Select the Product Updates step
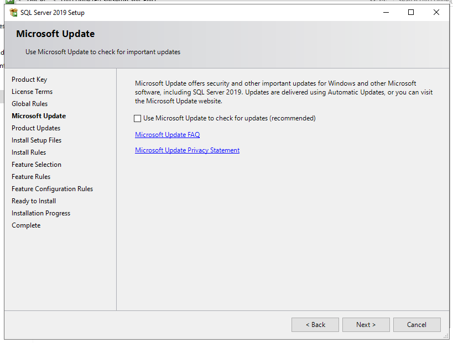The height and width of the screenshot is (343, 453). [x=36, y=128]
